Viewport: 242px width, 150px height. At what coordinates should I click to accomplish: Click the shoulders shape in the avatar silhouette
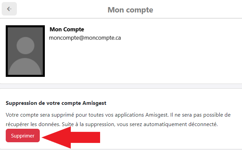(x=25, y=67)
